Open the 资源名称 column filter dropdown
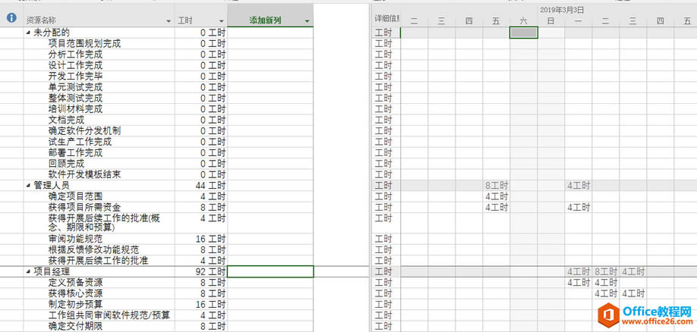Viewport: 697px width, 332px height. click(169, 21)
